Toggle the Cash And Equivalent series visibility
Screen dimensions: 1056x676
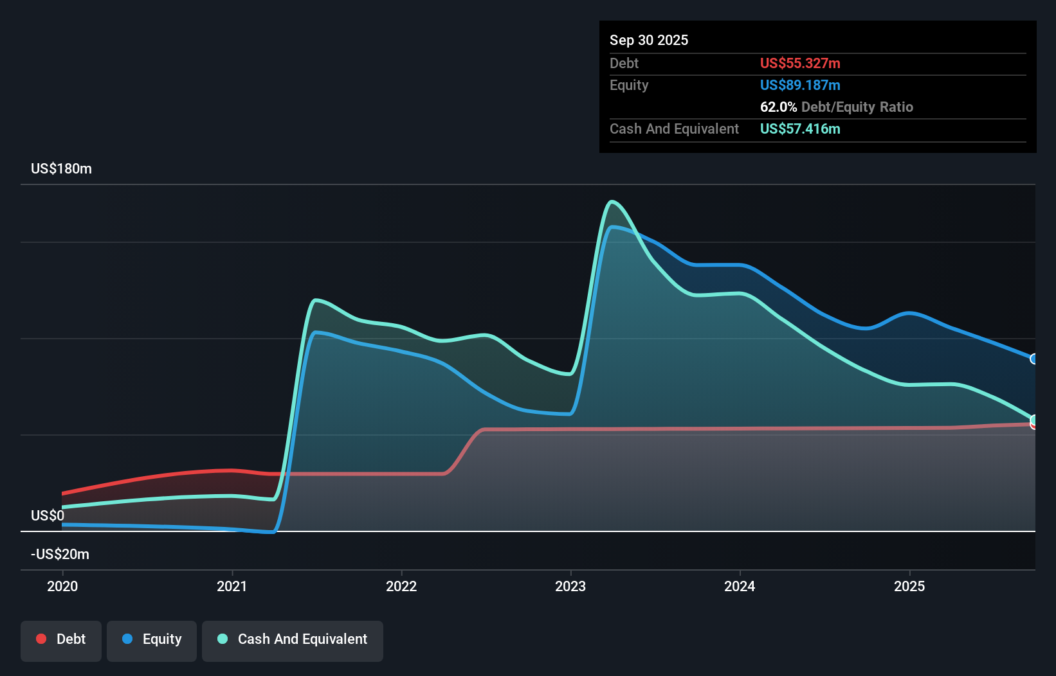(x=293, y=639)
